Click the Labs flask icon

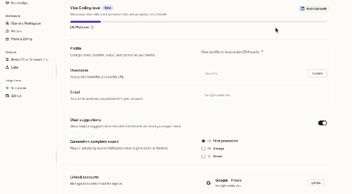pos(7,67)
